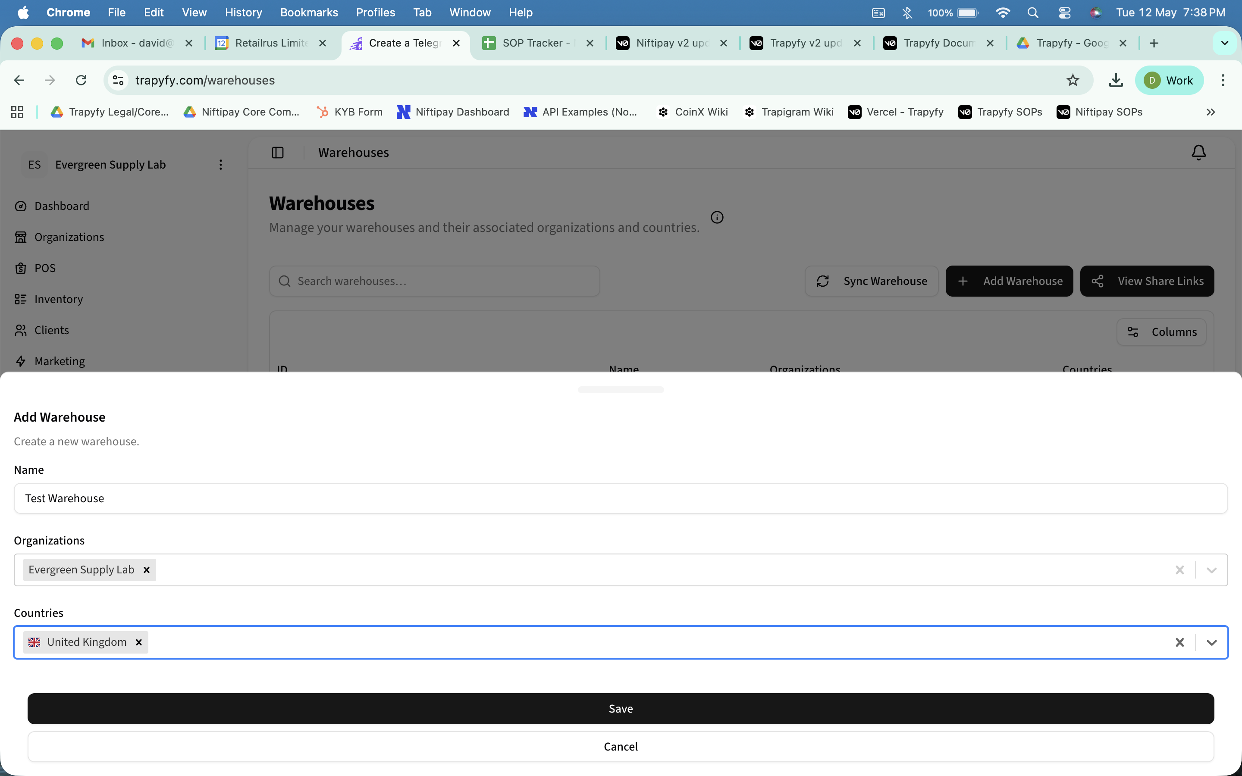1242x776 pixels.
Task: Open View Share Links
Action: 1147,281
